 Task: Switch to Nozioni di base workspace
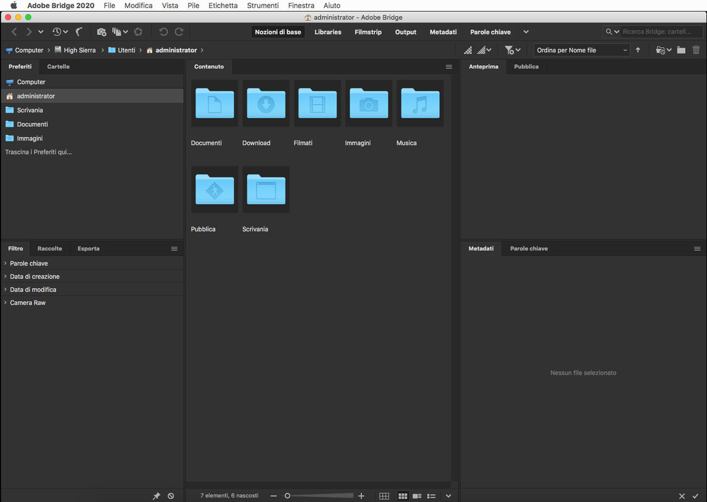278,32
